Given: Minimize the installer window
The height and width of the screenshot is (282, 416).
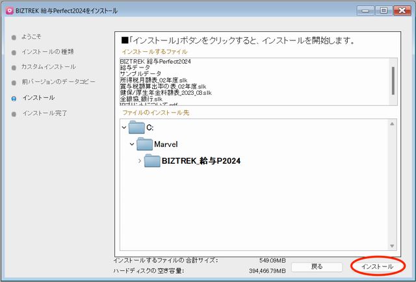Looking at the screenshot, I should click(x=365, y=10).
